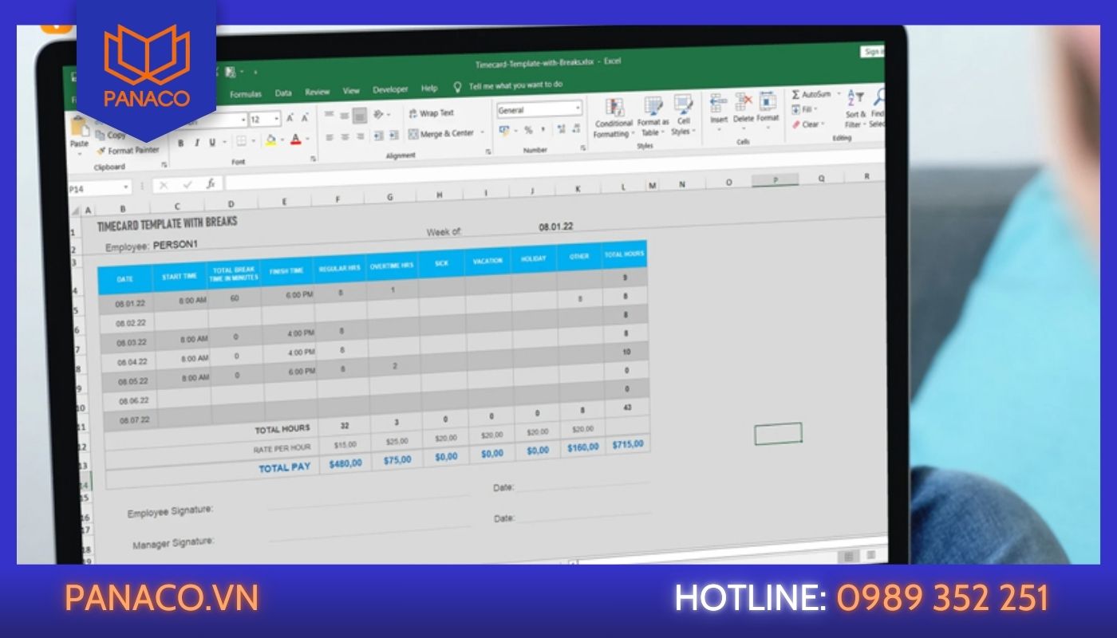Click the Enter checkmark in the formula bar
Viewport: 1117px width, 638px height.
(x=187, y=184)
